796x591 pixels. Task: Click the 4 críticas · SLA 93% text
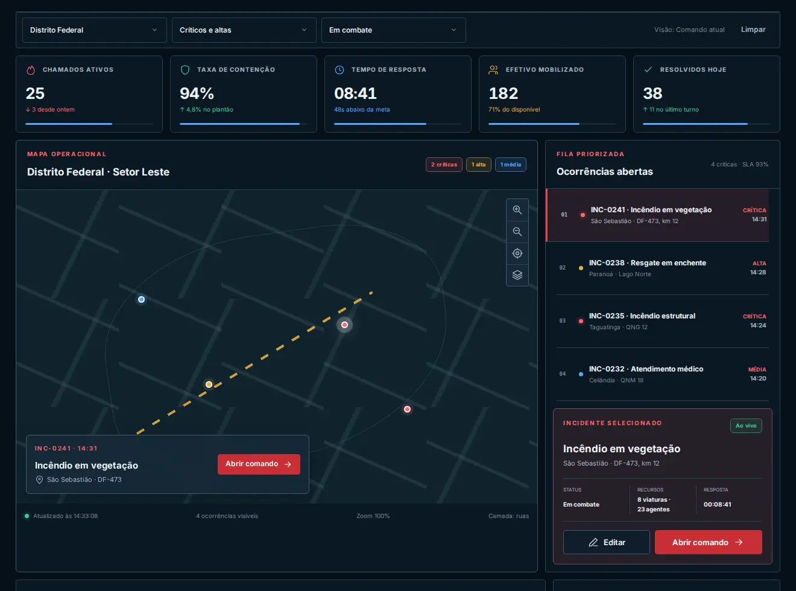(739, 165)
